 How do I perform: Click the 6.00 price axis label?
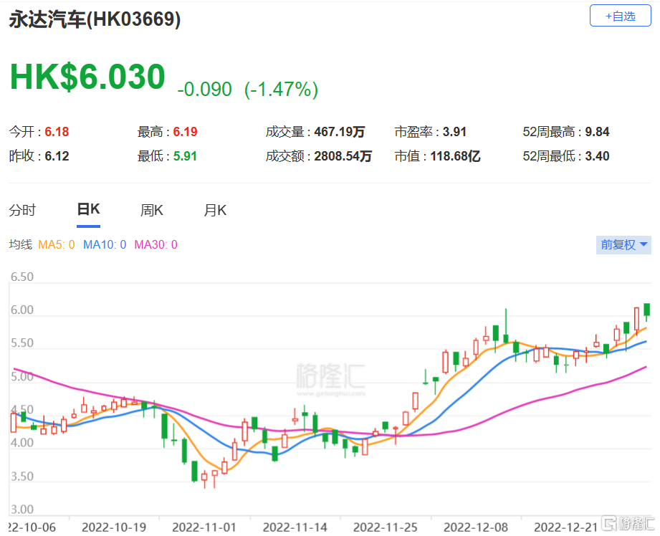point(22,310)
